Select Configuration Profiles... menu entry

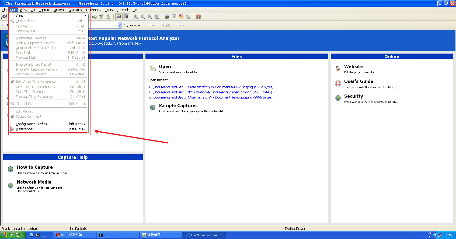click(48, 124)
